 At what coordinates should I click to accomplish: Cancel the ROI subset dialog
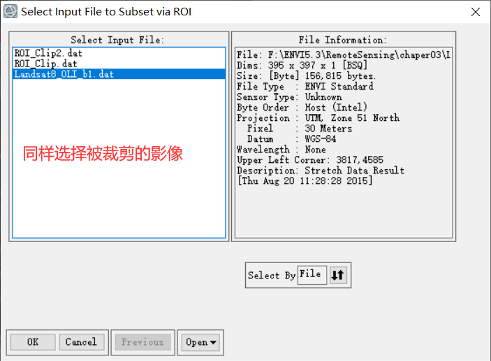coord(82,342)
